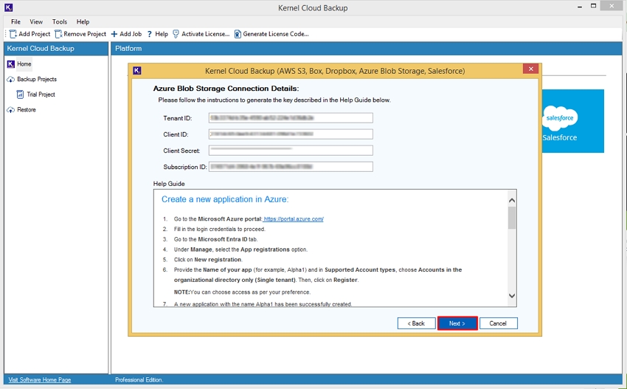
Task: Click the 'Help Guide' label
Action: click(x=169, y=184)
